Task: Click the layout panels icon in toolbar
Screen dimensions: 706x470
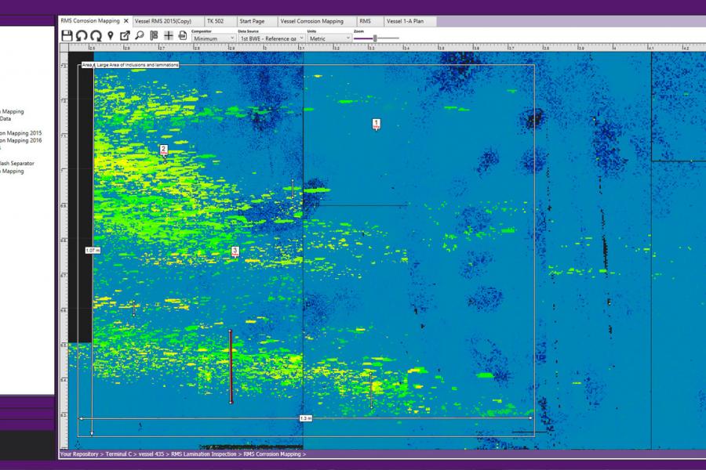Action: 154,35
